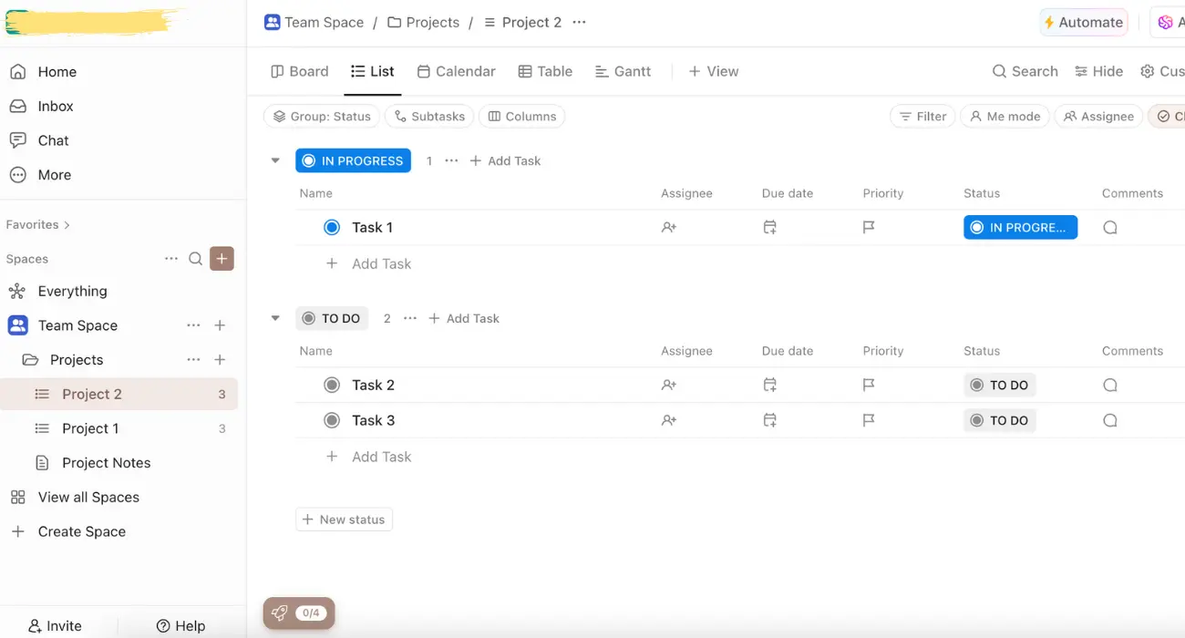Switch to the Board view tab
This screenshot has width=1185, height=638.
300,71
